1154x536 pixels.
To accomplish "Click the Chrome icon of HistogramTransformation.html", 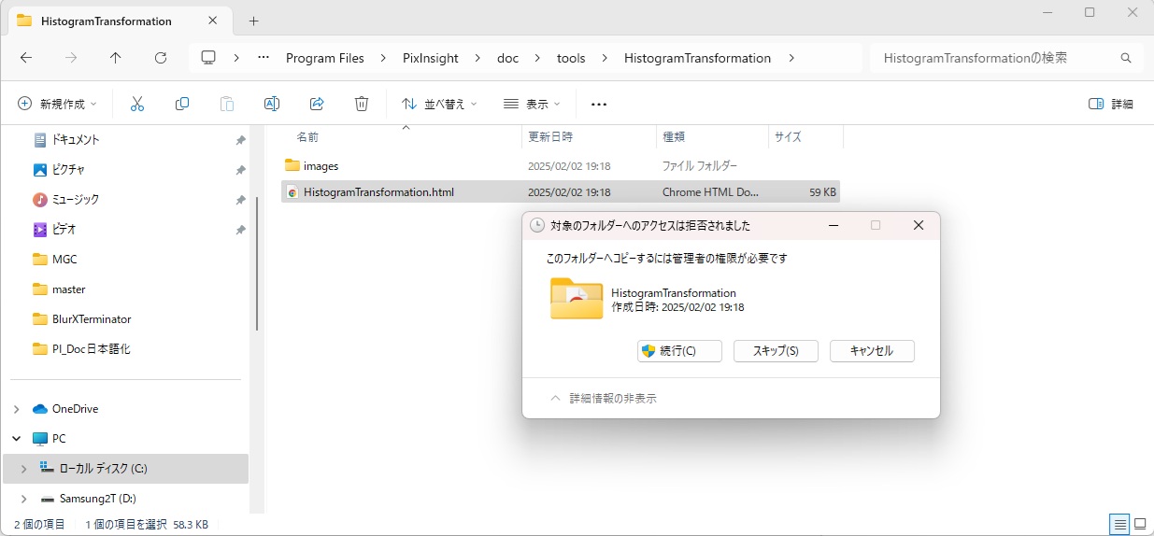I will coord(292,192).
